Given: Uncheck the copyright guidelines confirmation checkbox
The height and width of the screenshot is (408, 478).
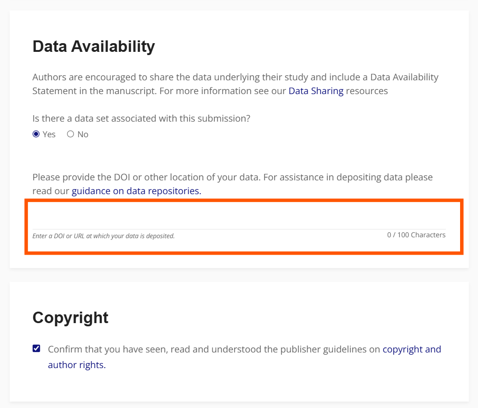Looking at the screenshot, I should click(x=36, y=348).
